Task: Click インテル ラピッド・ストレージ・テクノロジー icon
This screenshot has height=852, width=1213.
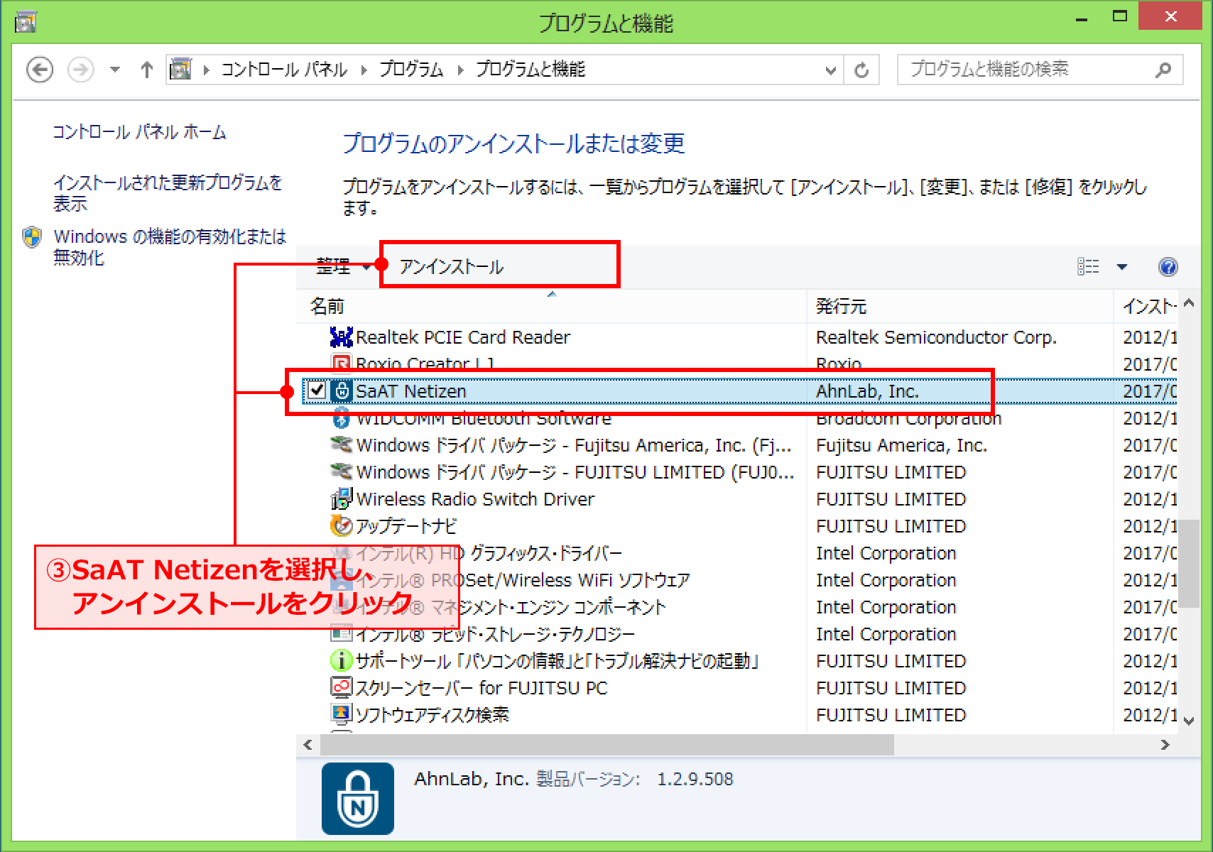Action: [342, 633]
